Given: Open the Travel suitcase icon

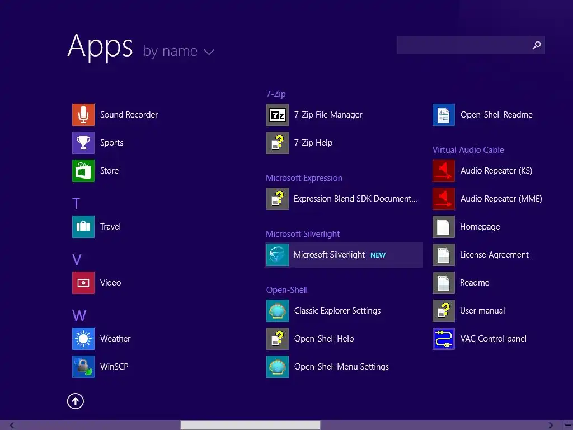Looking at the screenshot, I should [x=83, y=227].
